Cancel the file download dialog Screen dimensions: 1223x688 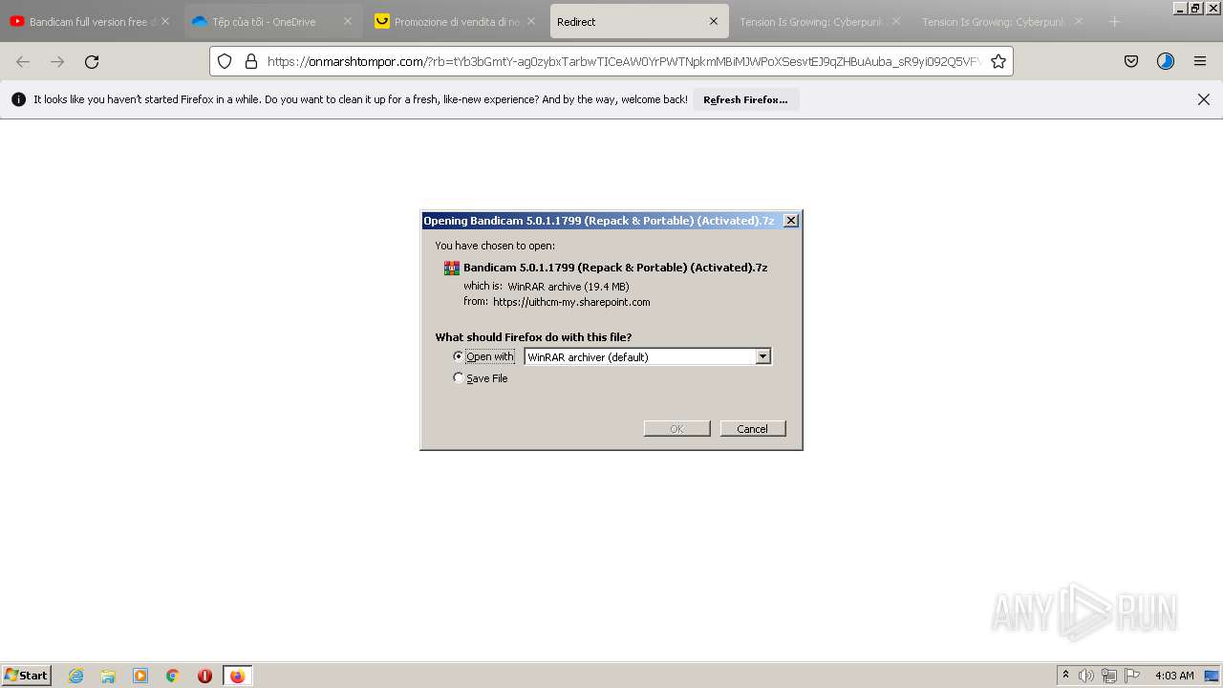[x=753, y=428]
